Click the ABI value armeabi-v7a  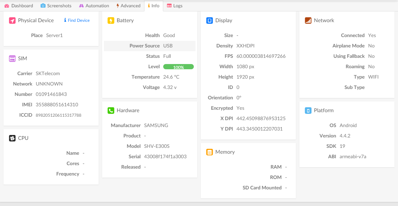point(353,156)
